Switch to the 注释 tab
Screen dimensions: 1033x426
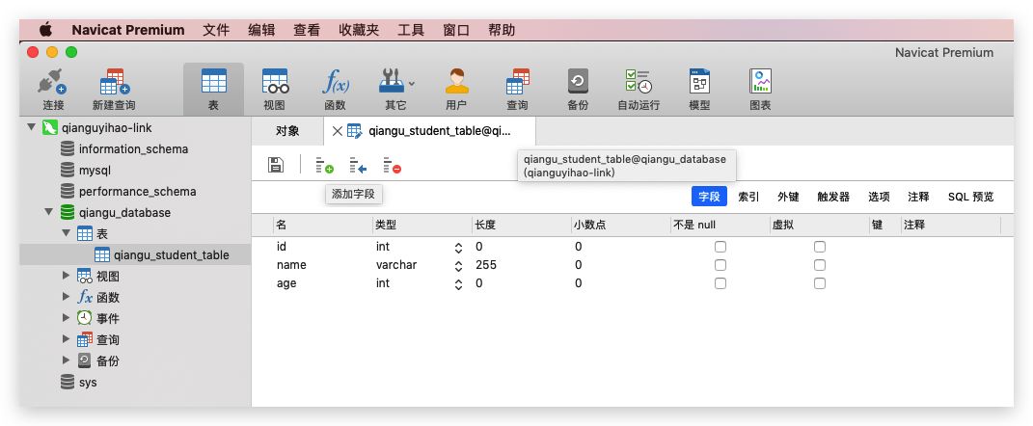point(918,197)
